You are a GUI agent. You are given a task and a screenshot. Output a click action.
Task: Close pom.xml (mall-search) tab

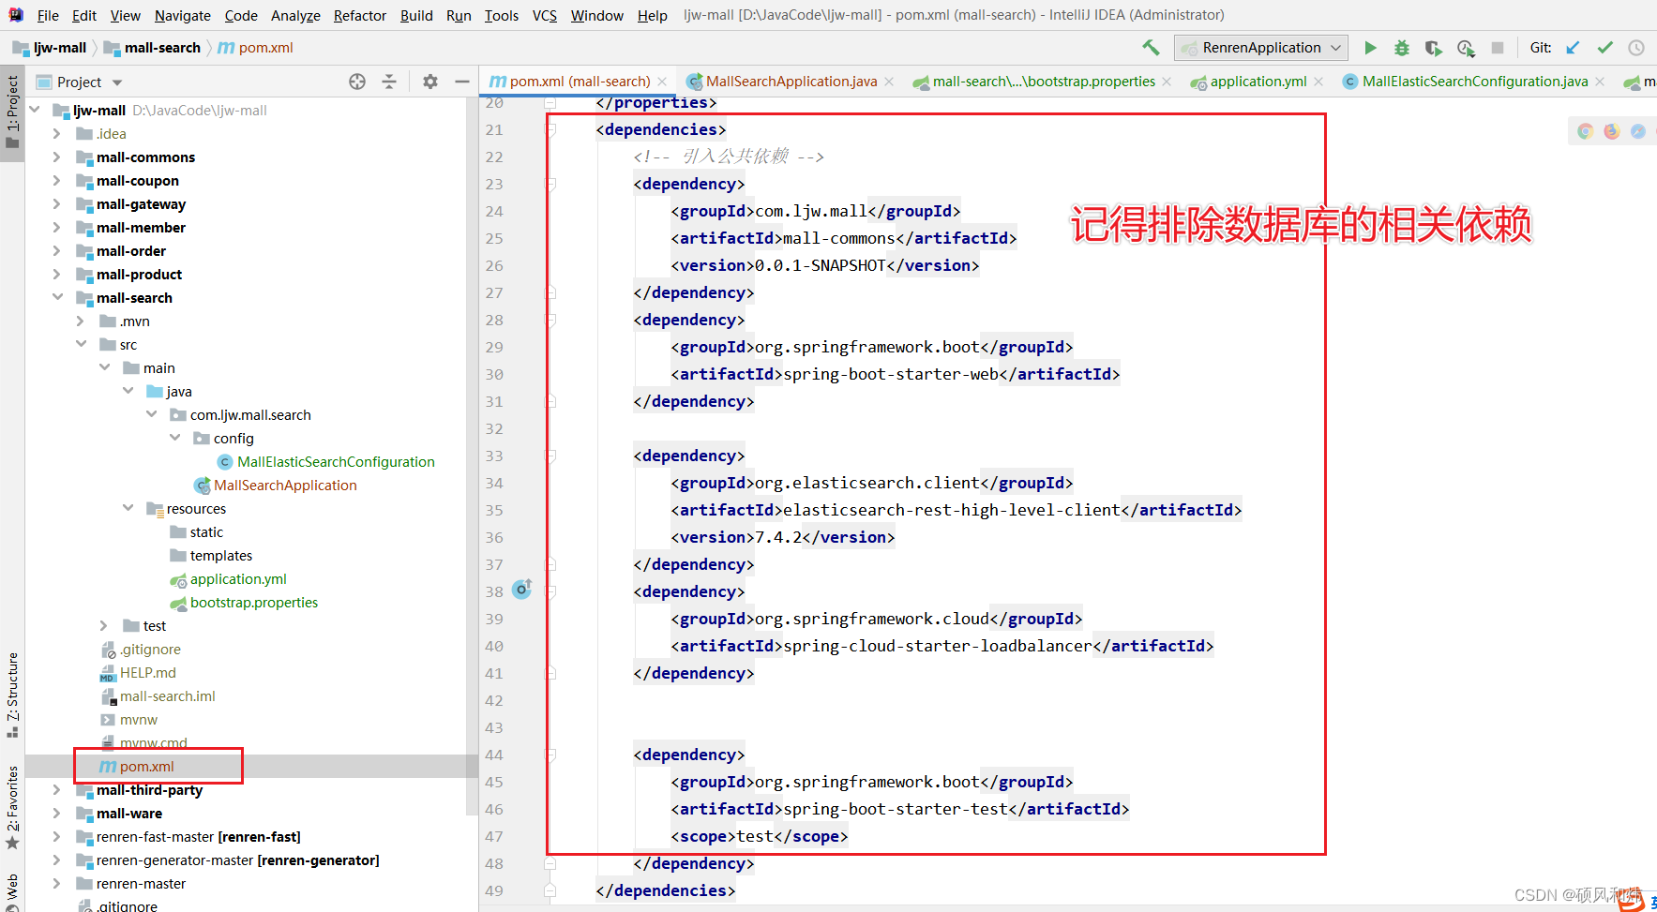click(x=662, y=82)
